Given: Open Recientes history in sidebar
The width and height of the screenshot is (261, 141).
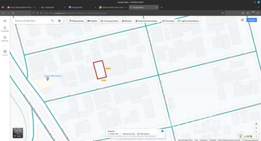Looking at the screenshot, I should coord(5,39).
